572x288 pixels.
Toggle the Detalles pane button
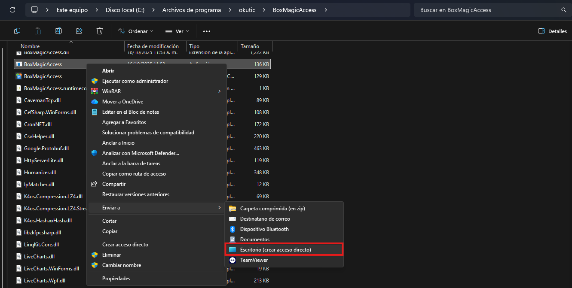pos(552,31)
